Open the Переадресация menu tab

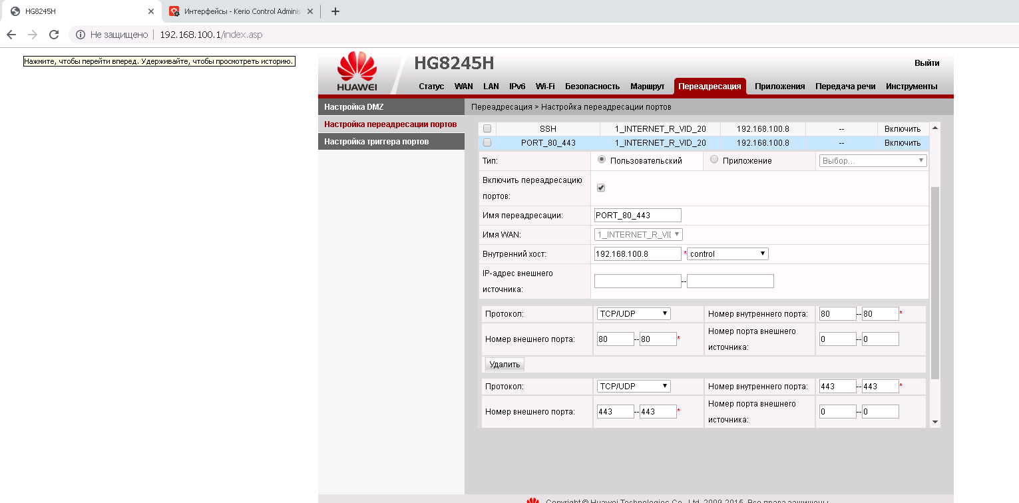(x=710, y=86)
